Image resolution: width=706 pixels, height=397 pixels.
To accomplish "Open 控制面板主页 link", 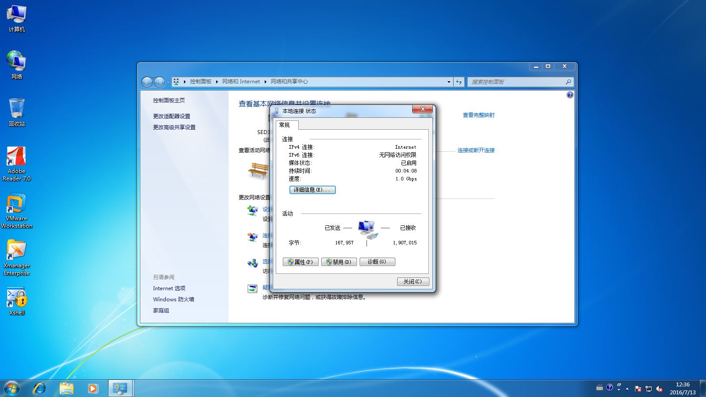I will (x=169, y=101).
